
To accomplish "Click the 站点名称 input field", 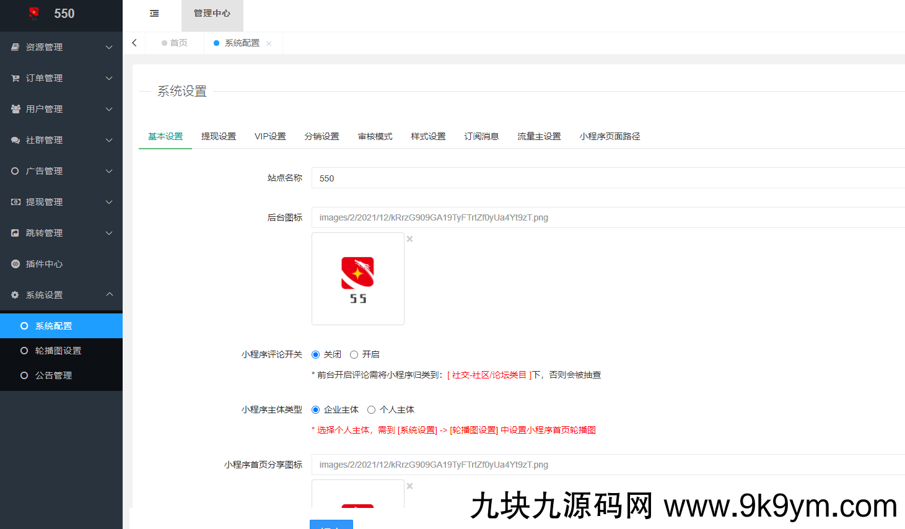I will (x=607, y=178).
